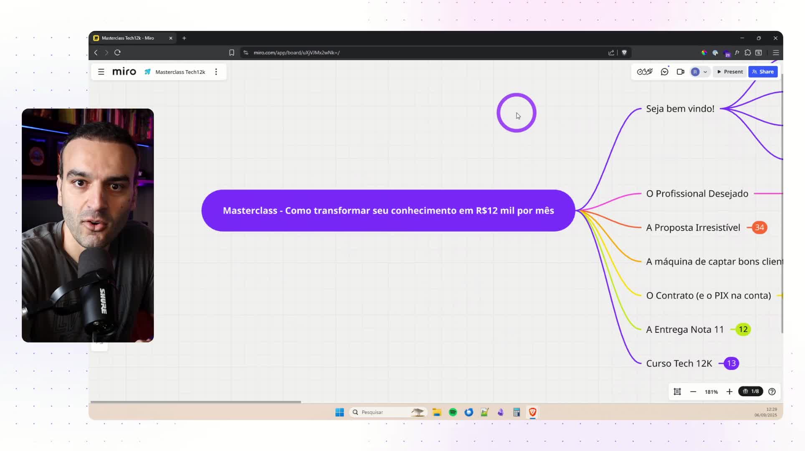Toggle Brave Shields in the address bar

[x=624, y=53]
